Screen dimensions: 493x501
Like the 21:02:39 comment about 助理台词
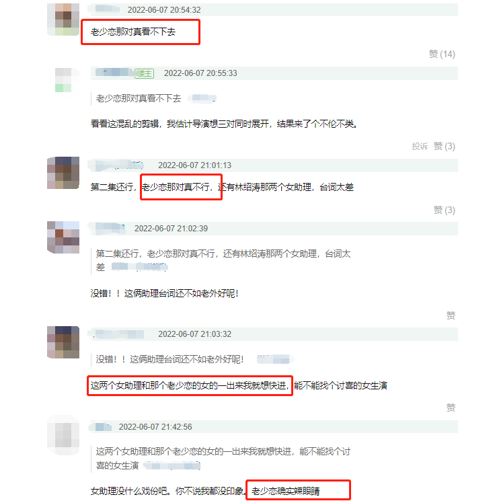451,315
